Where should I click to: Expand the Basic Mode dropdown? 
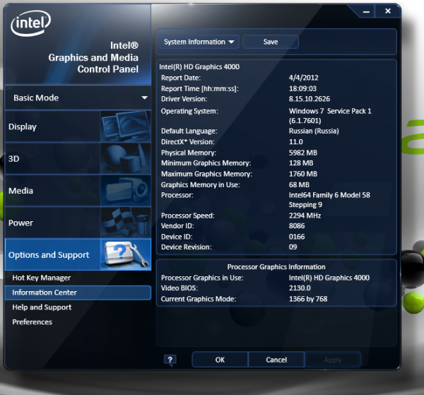click(x=78, y=98)
